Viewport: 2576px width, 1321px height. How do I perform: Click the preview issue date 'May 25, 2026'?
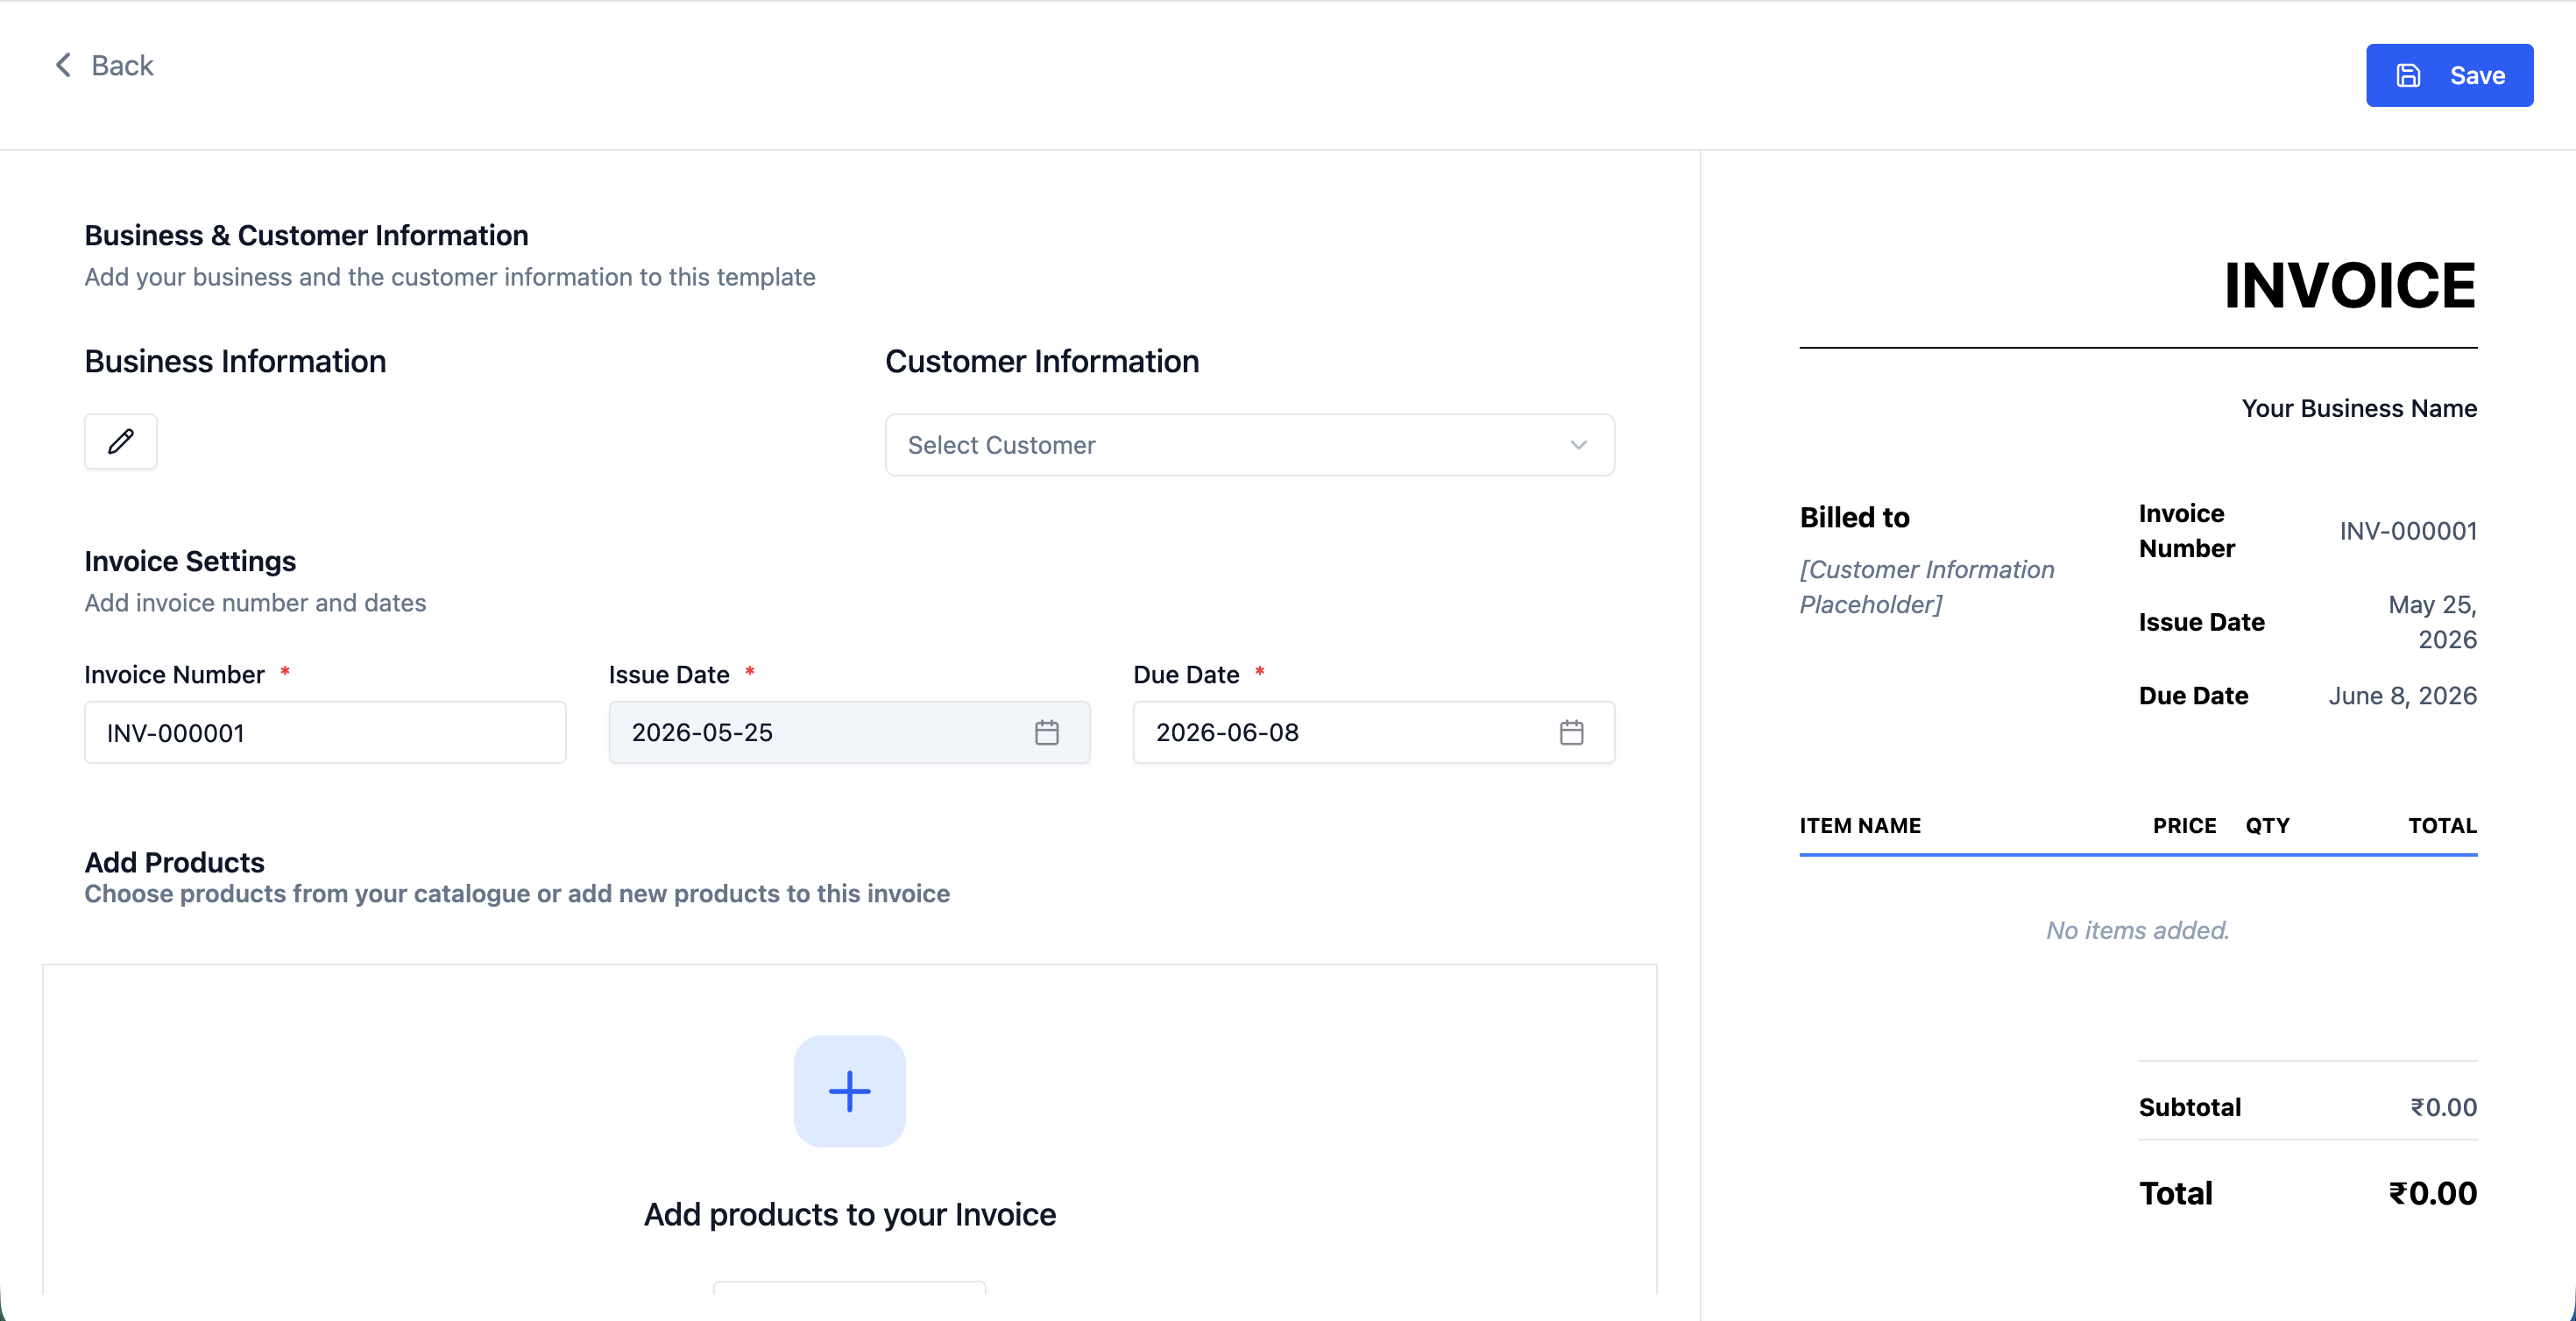tap(2432, 622)
